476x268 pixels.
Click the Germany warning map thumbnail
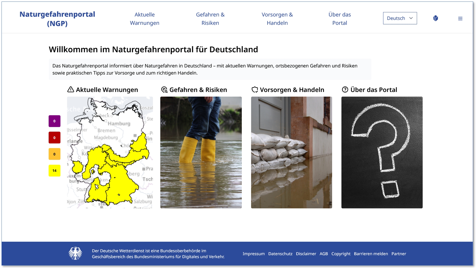[x=110, y=152]
